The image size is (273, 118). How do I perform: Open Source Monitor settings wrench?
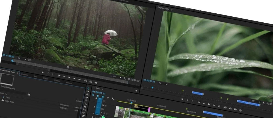pyautogui.click(x=125, y=78)
